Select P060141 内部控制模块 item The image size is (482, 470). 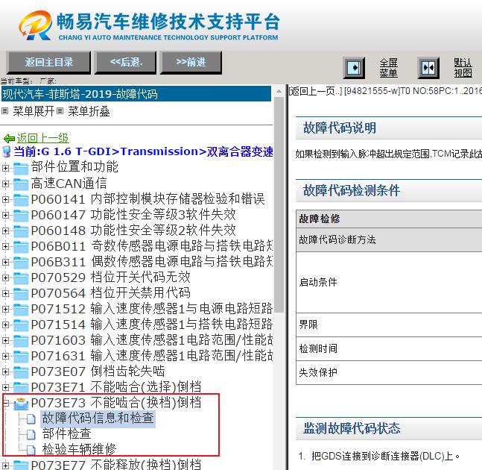click(148, 199)
